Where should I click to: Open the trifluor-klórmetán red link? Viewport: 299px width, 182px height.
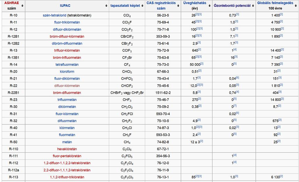[x=67, y=51]
